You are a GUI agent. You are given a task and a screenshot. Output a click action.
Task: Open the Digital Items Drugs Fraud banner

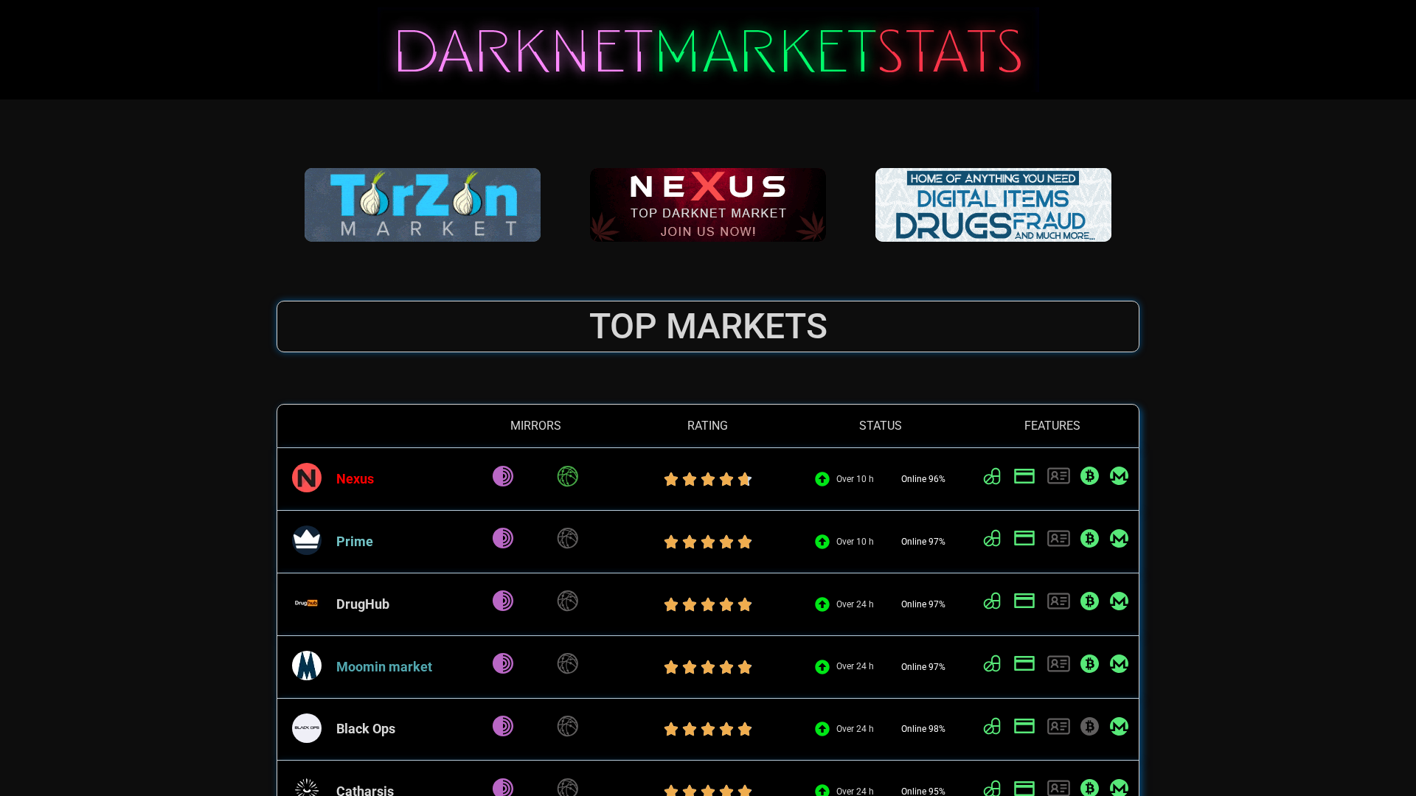993,205
